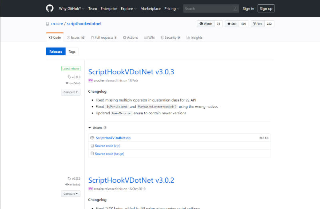This screenshot has width=320, height=209.
Task: Click the Latest release badge
Action: click(x=71, y=68)
